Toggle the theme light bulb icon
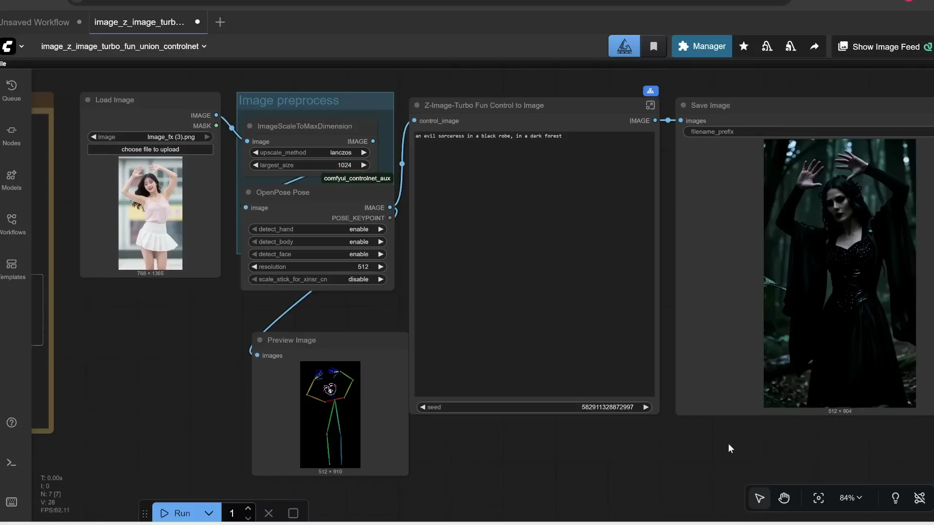Viewport: 934px width, 525px height. pos(896,498)
